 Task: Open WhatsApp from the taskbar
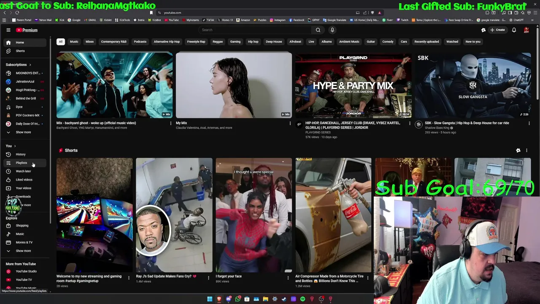pos(238,299)
